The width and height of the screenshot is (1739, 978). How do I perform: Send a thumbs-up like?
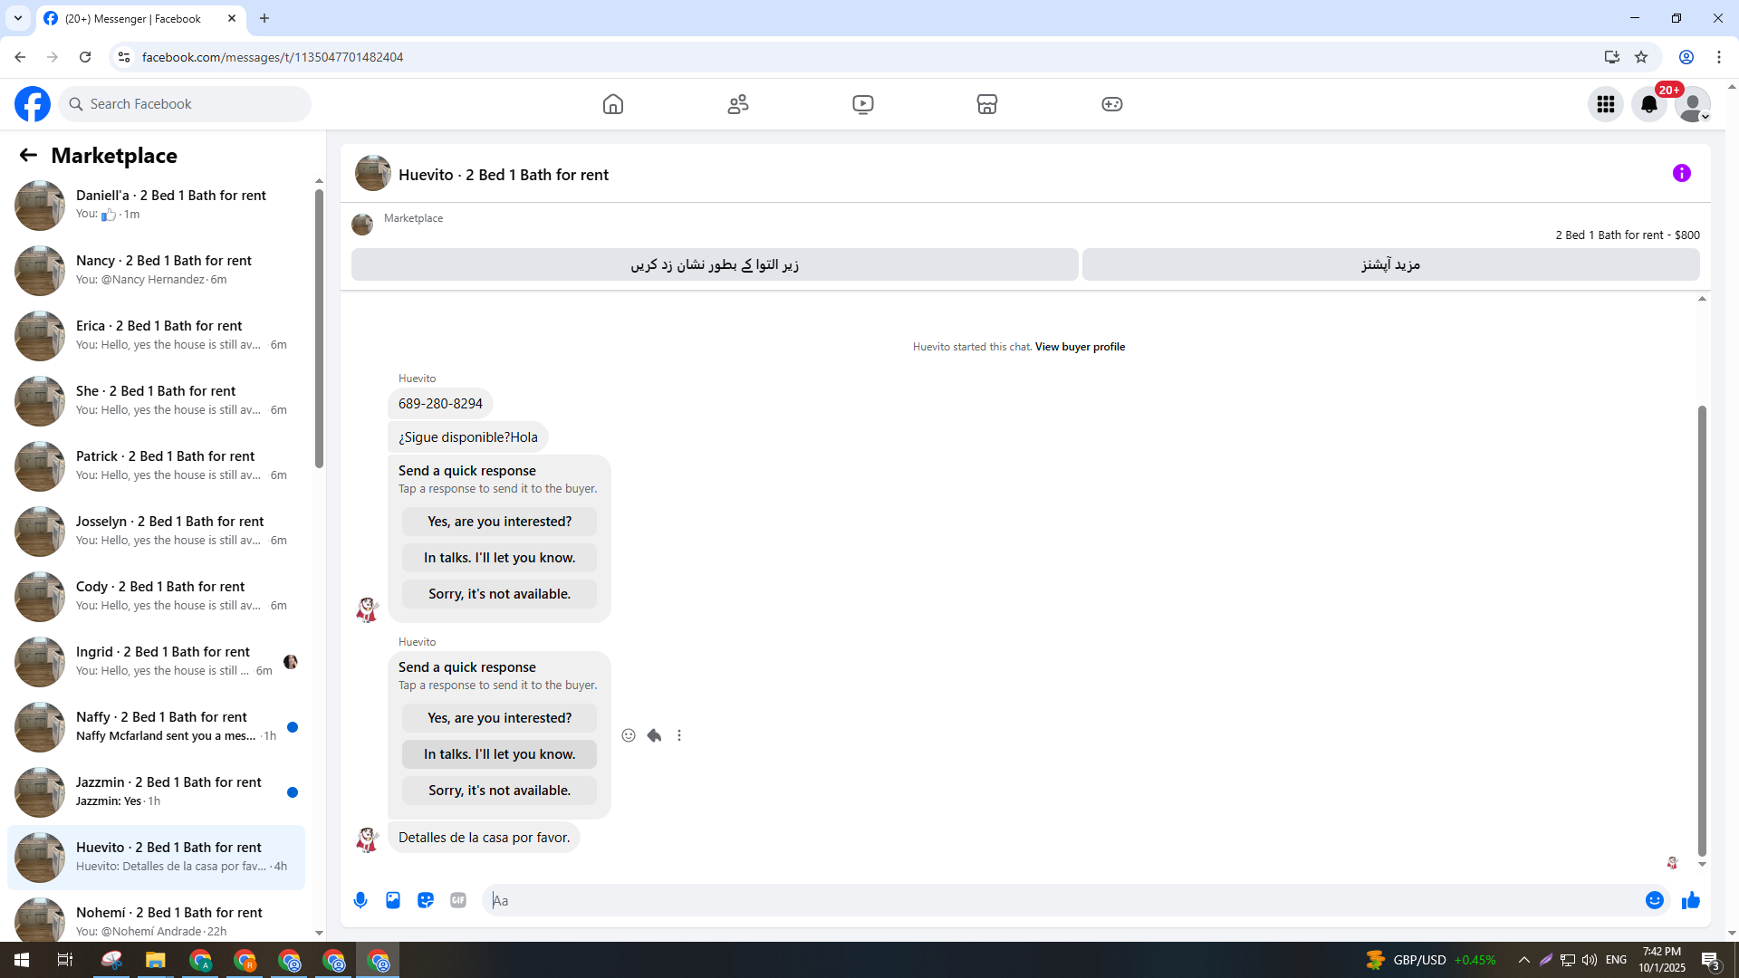pos(1691,900)
